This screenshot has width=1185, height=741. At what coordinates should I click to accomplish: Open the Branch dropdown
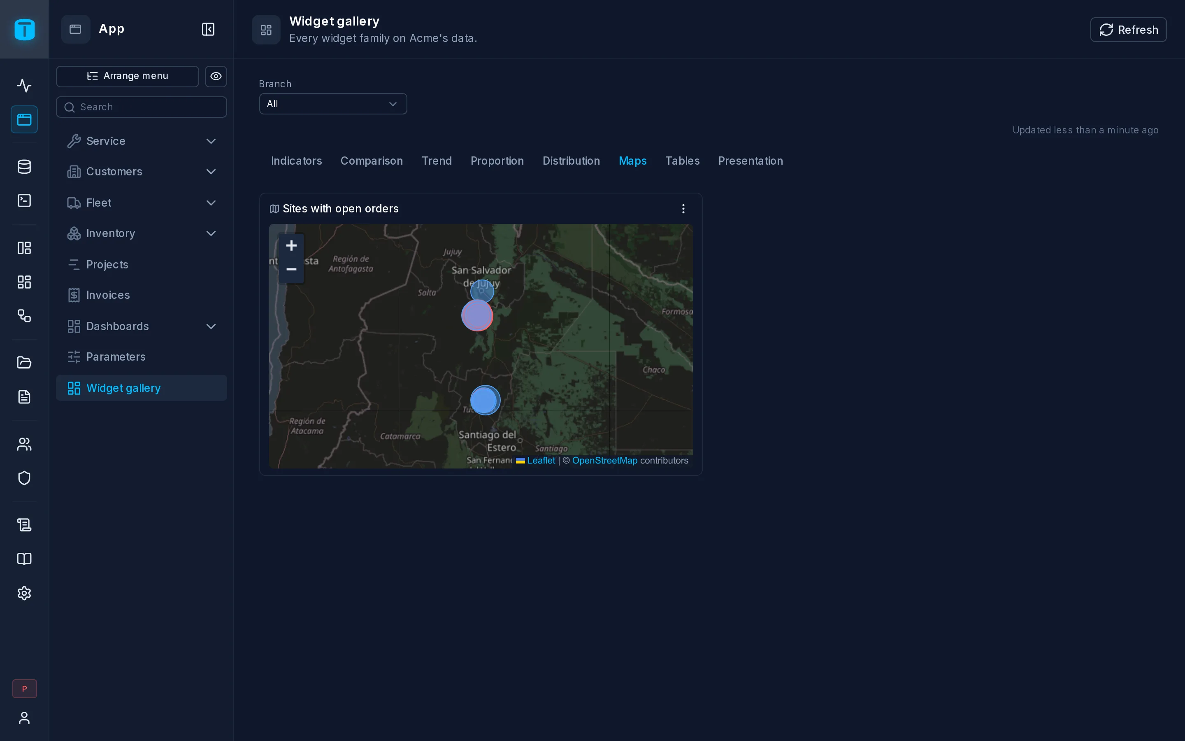click(x=333, y=104)
